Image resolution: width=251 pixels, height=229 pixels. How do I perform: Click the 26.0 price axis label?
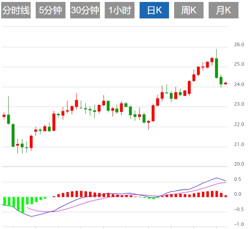click(239, 44)
